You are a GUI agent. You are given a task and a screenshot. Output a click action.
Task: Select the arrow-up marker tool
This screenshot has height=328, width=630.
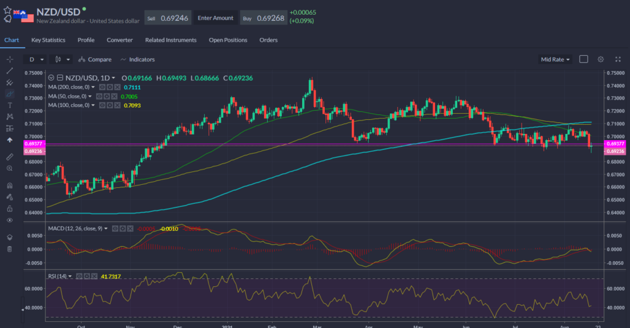pos(10,140)
